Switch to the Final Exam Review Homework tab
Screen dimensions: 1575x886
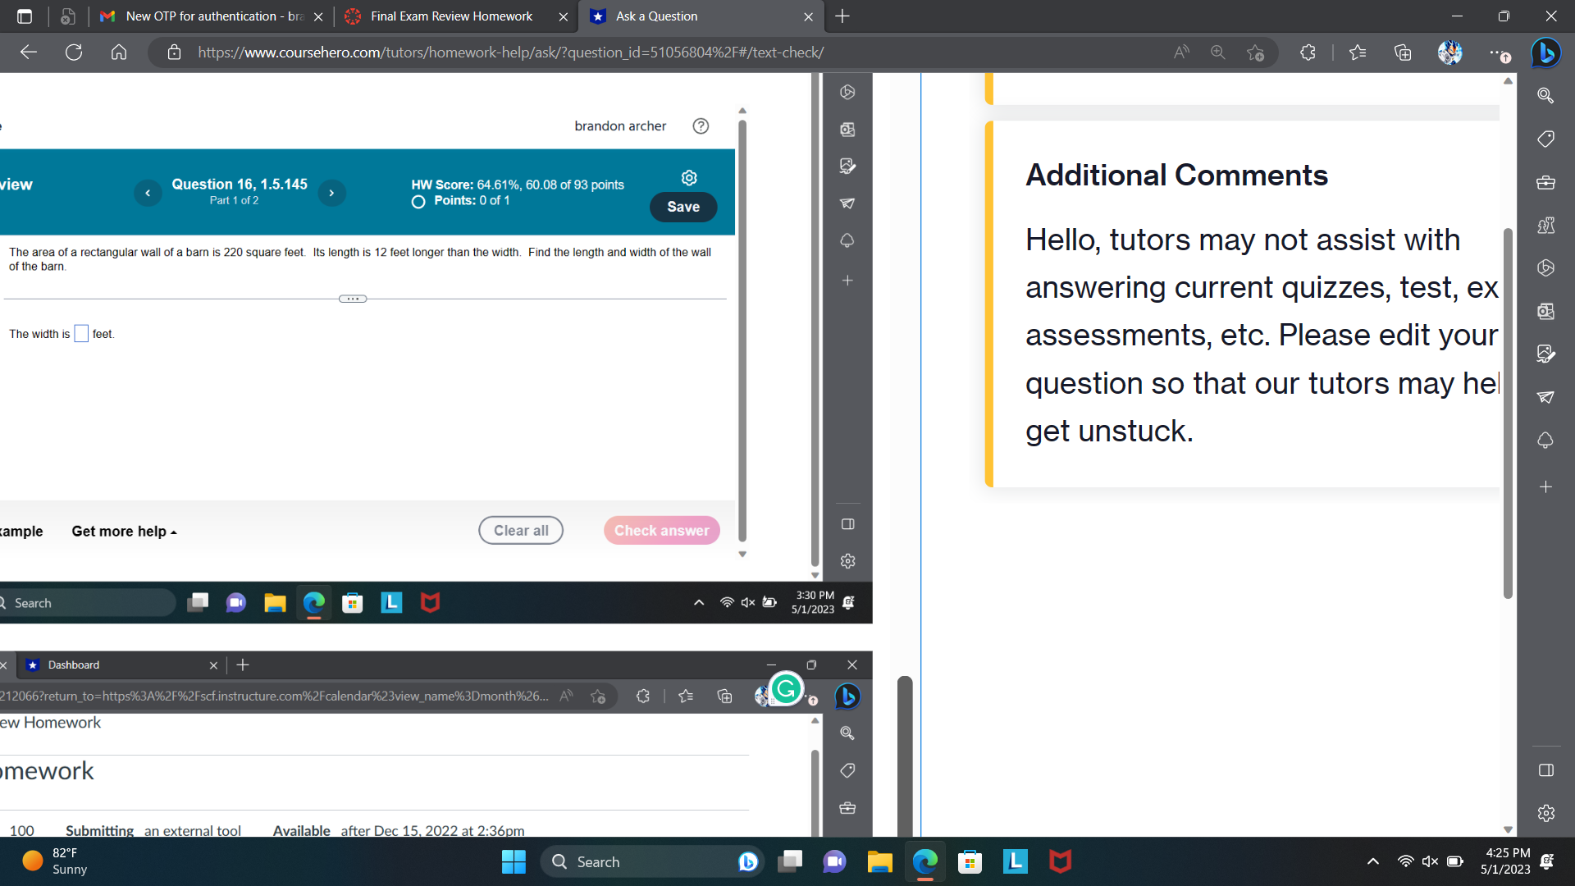450,16
